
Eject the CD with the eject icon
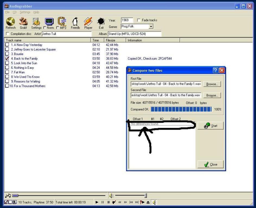point(148,202)
